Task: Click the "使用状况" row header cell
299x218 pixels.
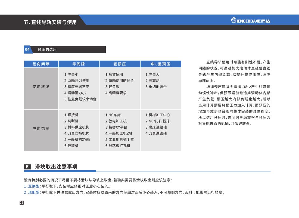Action: point(41,87)
